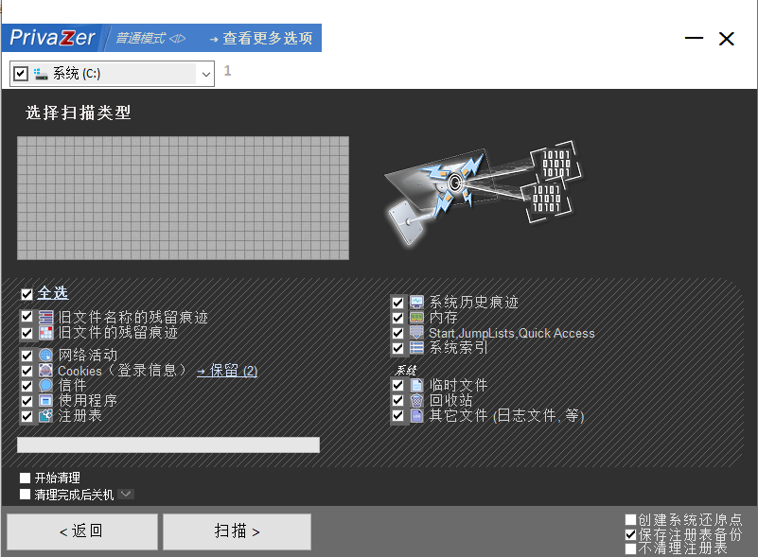The width and height of the screenshot is (758, 557).
Task: Uncheck the 保存注册表备份 option
Action: [x=630, y=534]
